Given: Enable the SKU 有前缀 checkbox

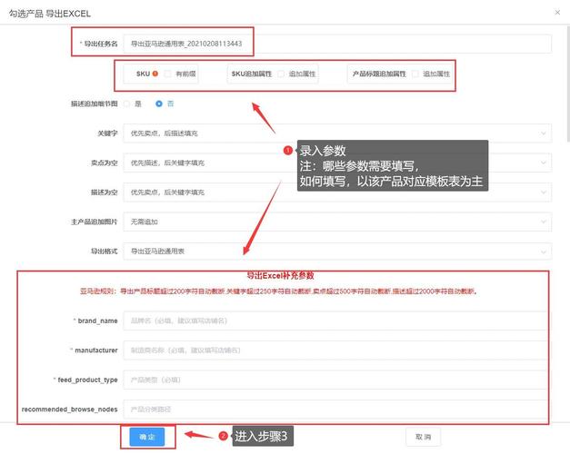Looking at the screenshot, I should pos(168,74).
